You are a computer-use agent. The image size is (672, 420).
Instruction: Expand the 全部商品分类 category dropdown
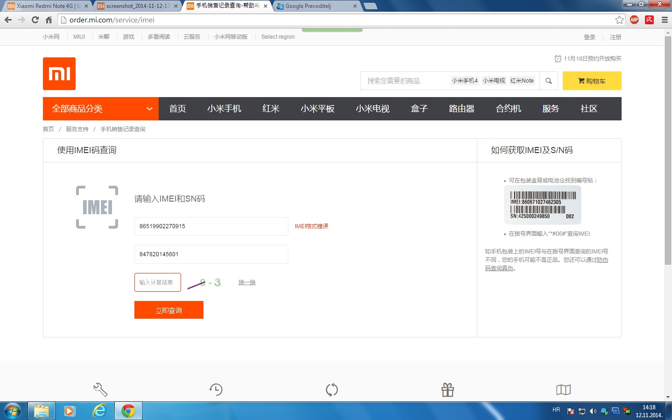[101, 109]
